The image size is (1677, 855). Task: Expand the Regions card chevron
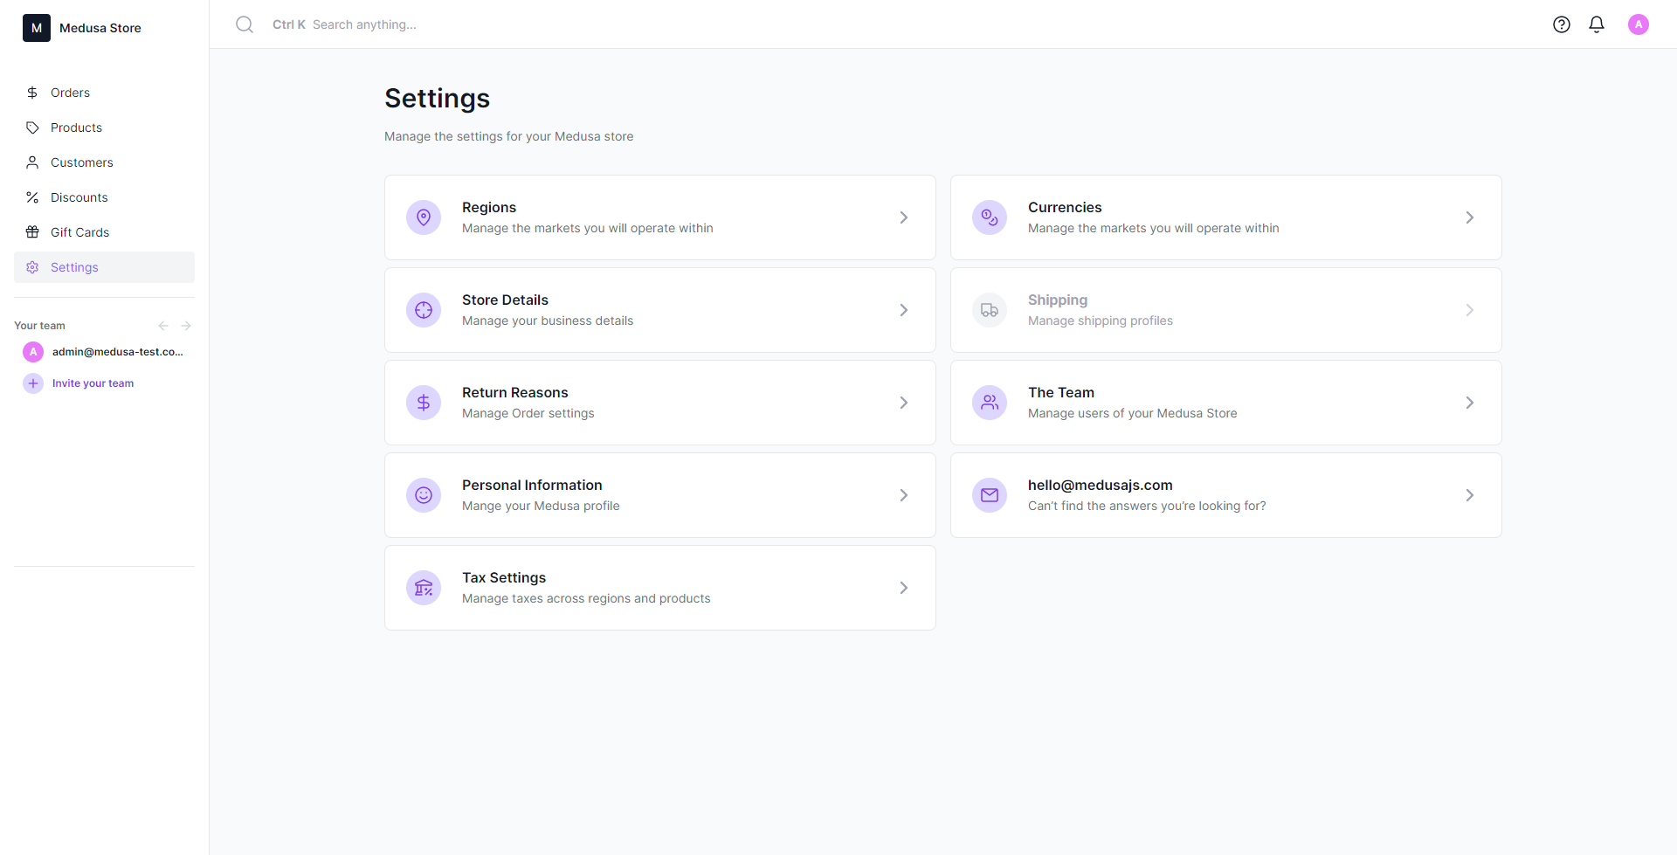point(904,217)
